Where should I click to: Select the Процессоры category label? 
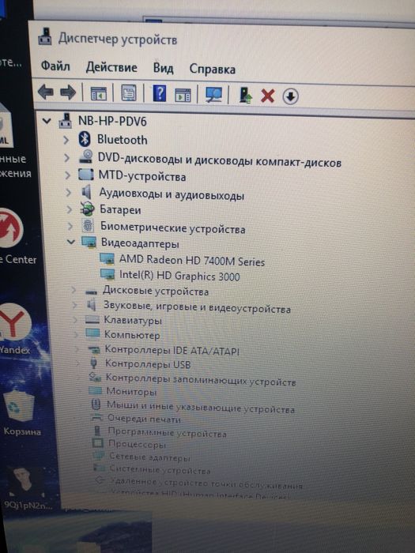137,444
